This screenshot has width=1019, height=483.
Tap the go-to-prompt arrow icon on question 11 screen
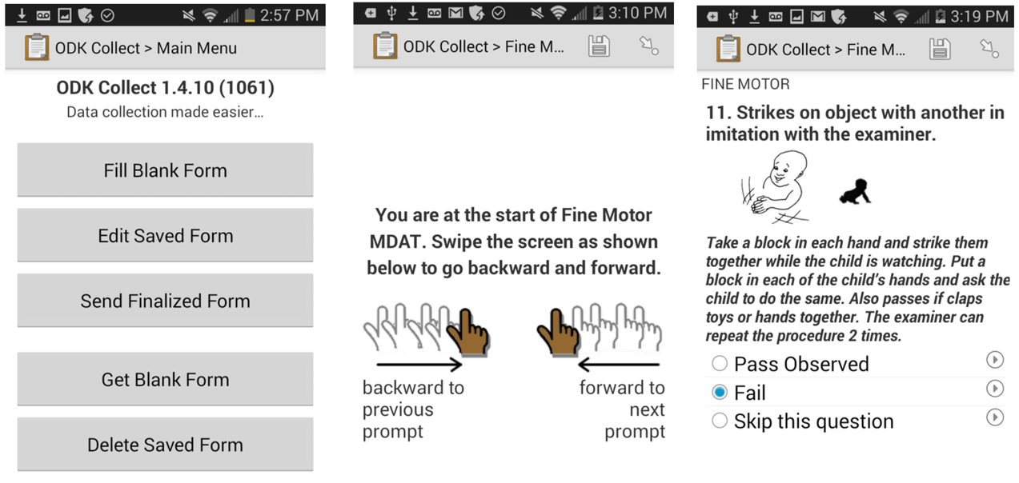click(990, 50)
